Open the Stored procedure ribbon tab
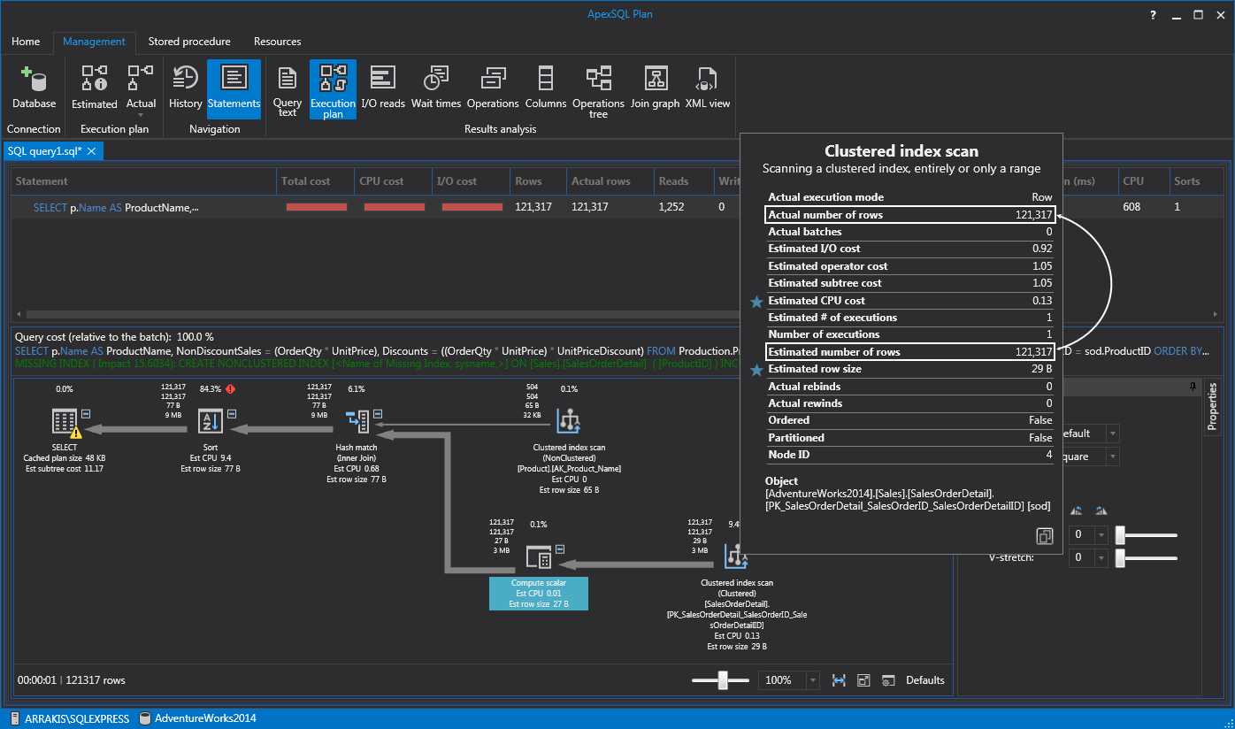 pyautogui.click(x=189, y=42)
